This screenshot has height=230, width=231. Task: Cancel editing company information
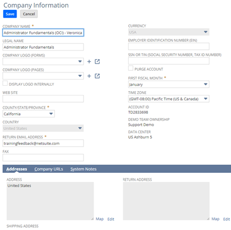pyautogui.click(x=29, y=14)
